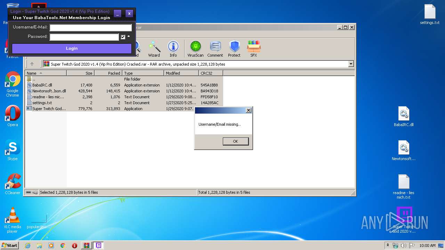Select BabaIRC.dll in the archive list
445x250 pixels.
[x=124, y=85]
